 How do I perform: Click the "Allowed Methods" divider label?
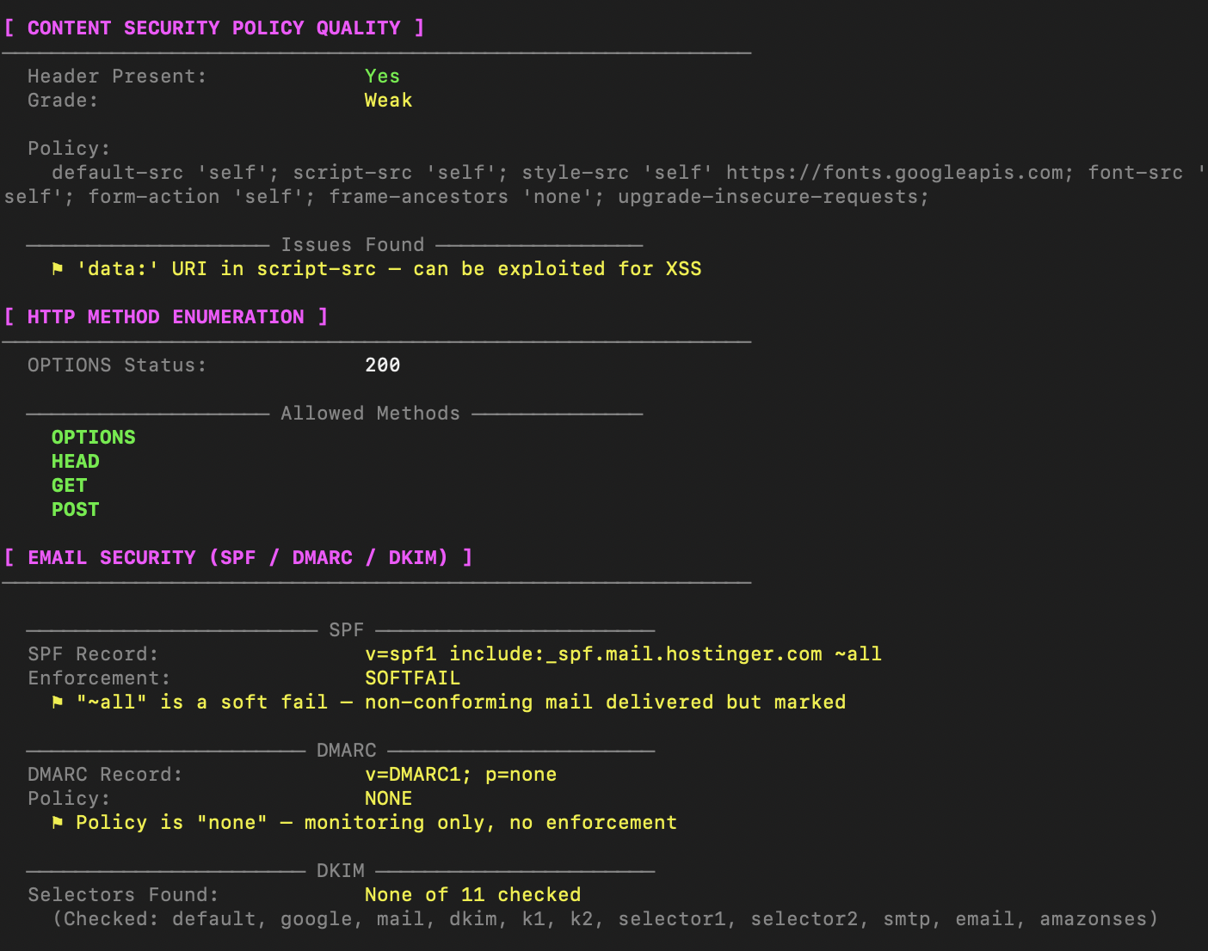[370, 414]
